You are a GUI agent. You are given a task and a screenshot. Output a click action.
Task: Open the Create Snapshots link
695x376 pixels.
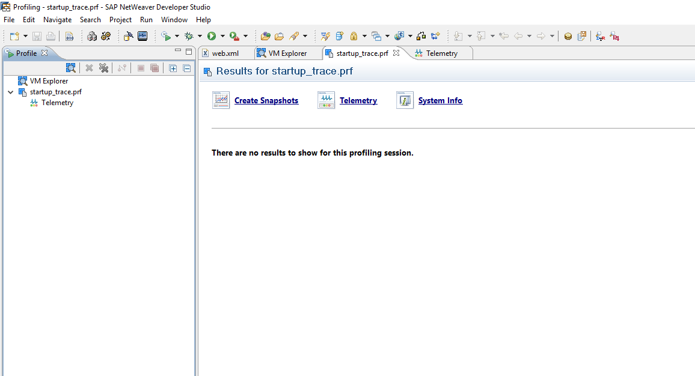pos(266,100)
